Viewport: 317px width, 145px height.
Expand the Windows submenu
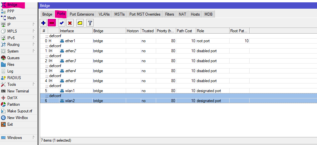(x=34, y=138)
